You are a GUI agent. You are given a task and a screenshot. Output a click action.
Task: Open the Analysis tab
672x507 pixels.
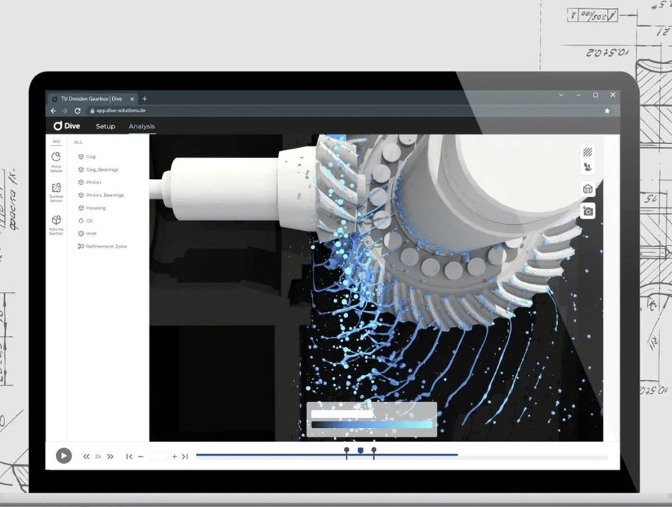[x=142, y=126]
